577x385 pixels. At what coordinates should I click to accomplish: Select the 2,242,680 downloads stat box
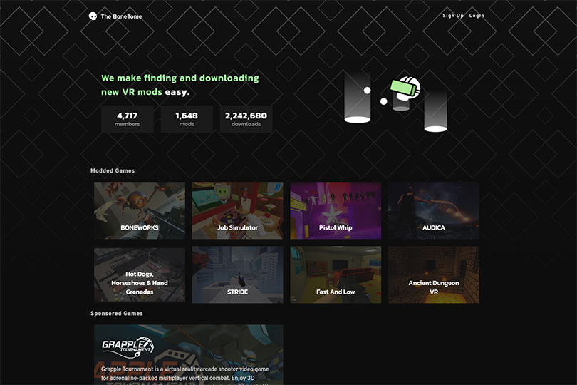[x=246, y=119]
